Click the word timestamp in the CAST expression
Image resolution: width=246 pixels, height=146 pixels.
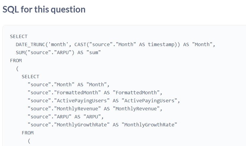point(161,45)
